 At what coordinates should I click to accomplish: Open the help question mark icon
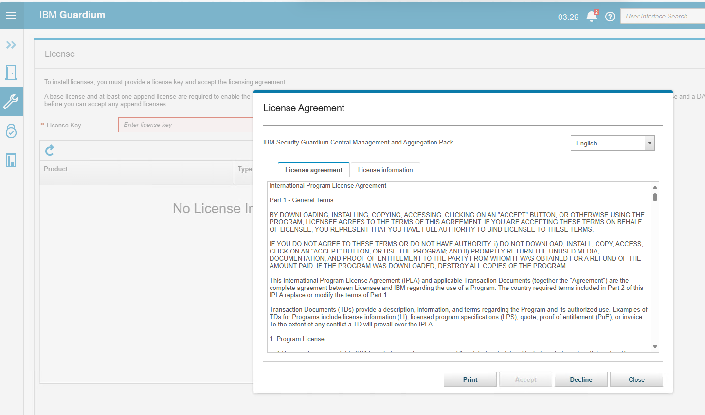610,17
